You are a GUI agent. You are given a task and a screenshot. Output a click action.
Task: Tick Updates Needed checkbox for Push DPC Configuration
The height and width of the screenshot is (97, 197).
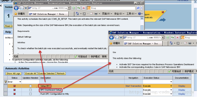[30, 94]
